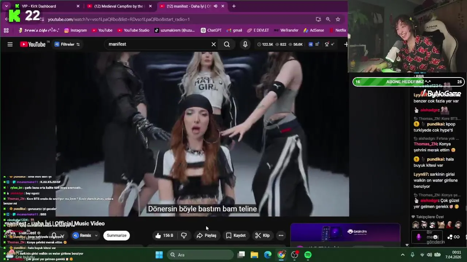Click the Remix button

point(82,235)
